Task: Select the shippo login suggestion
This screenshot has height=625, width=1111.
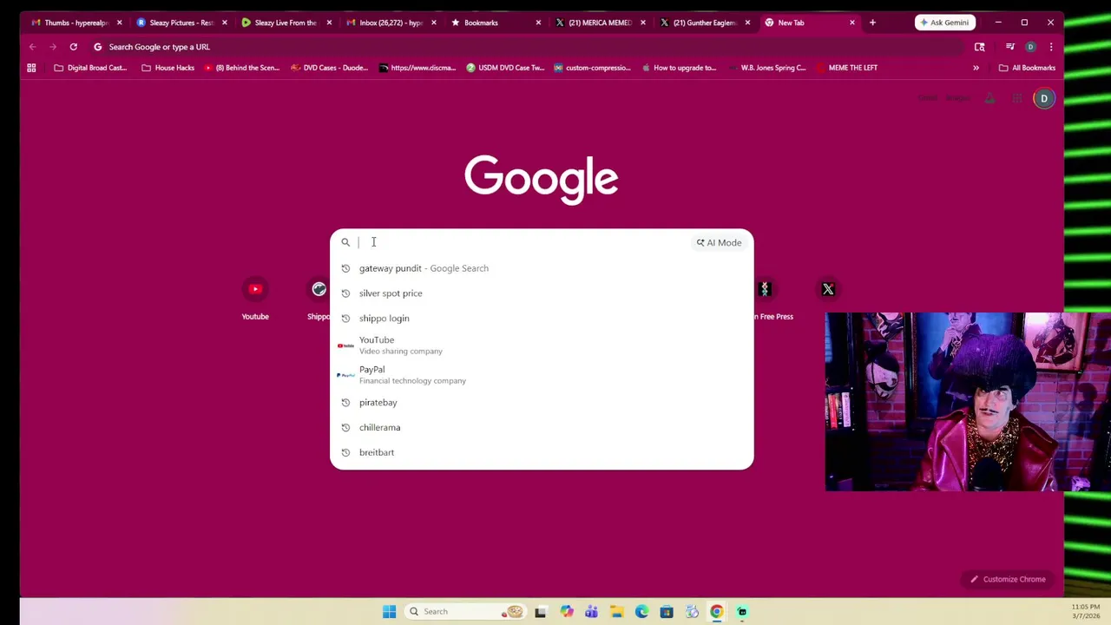Action: point(542,319)
